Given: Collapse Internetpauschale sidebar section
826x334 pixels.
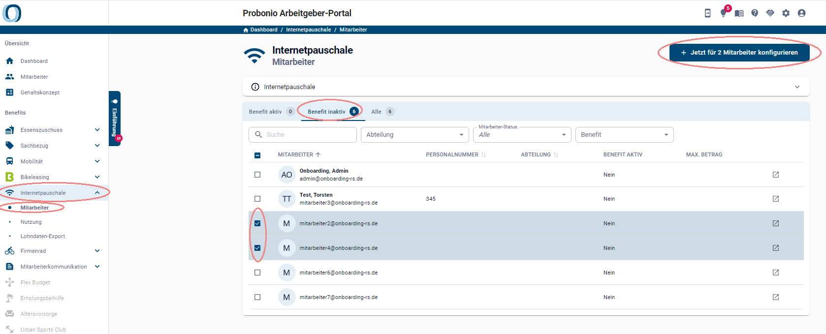Looking at the screenshot, I should click(x=97, y=193).
